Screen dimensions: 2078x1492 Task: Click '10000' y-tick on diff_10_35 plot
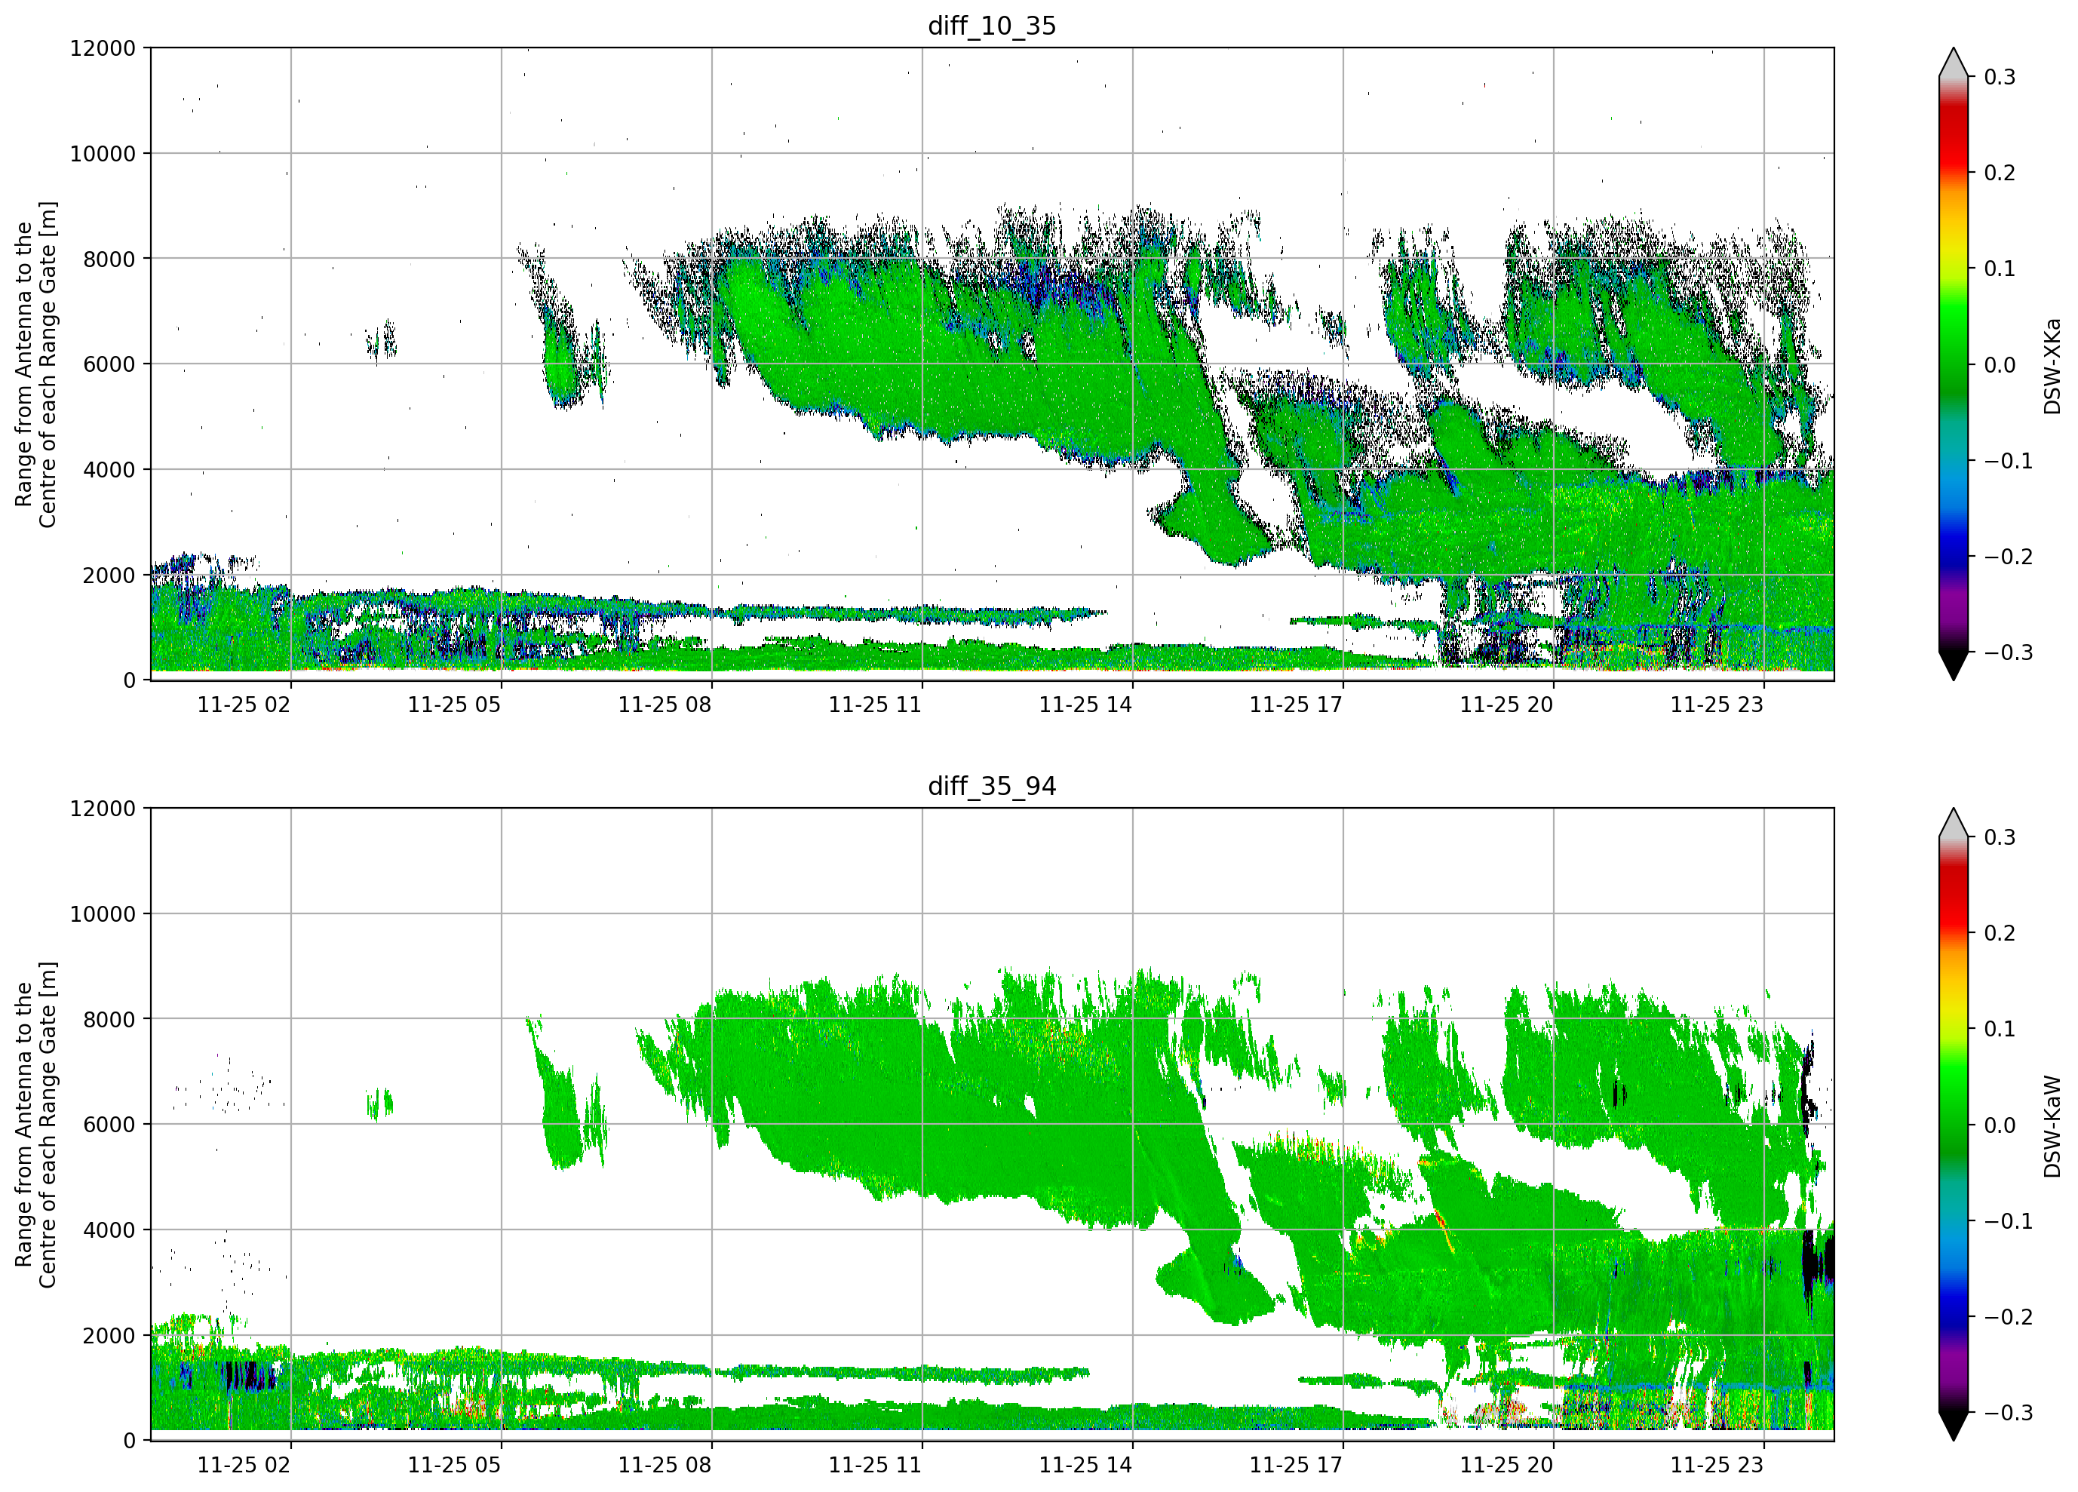point(103,154)
